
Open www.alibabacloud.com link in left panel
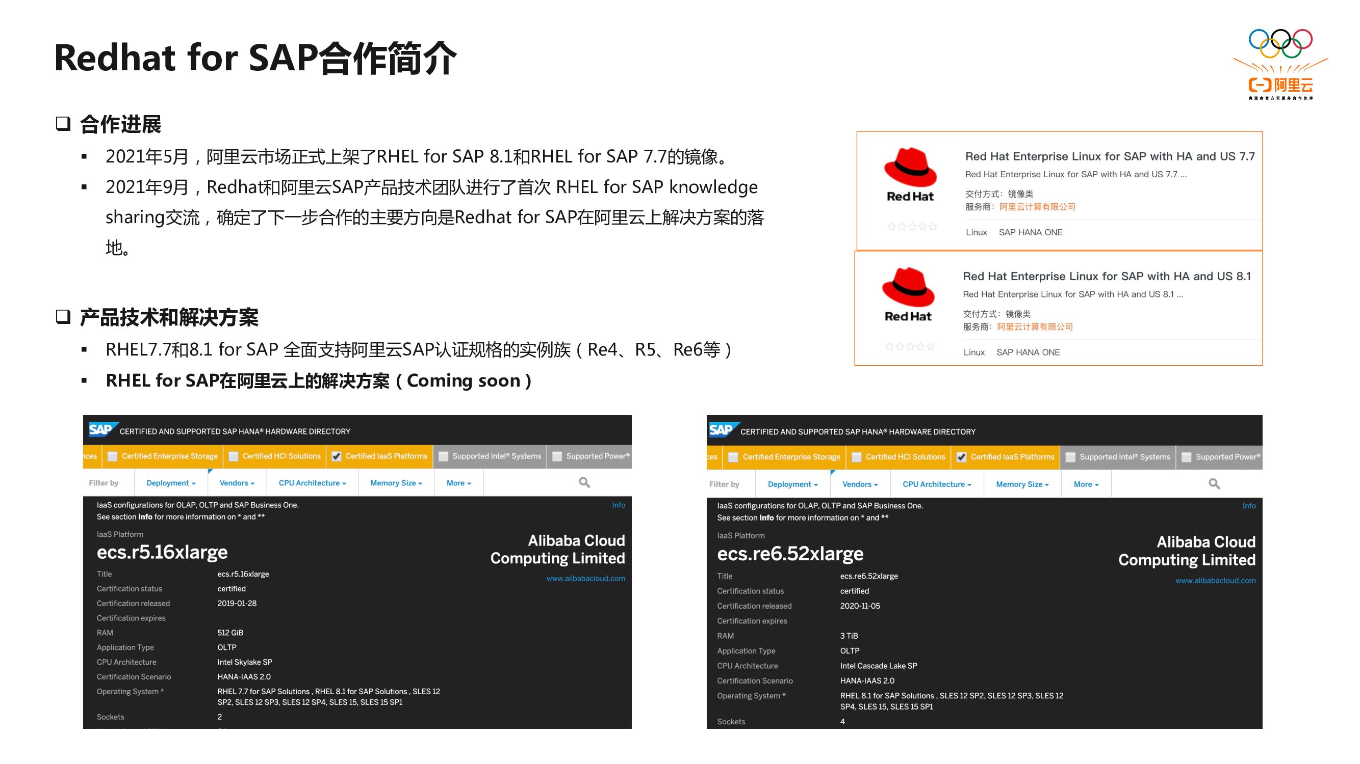585,579
